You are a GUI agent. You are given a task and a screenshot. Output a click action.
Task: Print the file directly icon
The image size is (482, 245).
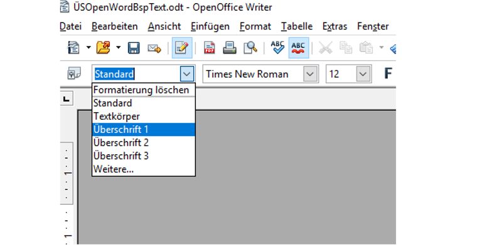(x=230, y=48)
